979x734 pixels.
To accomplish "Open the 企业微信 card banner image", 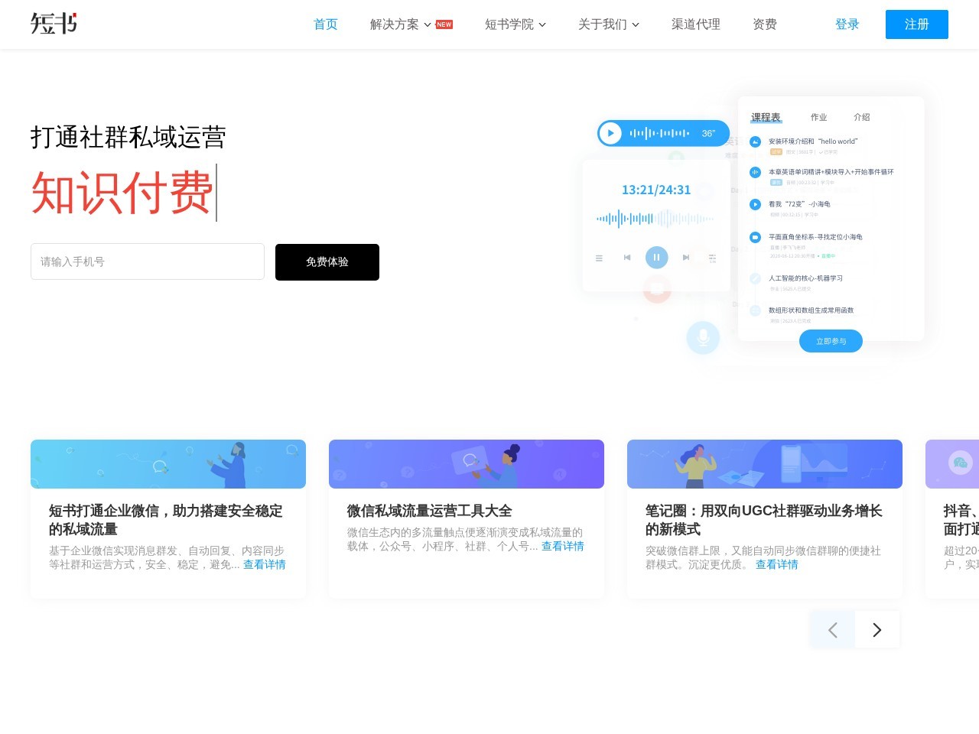I will (168, 464).
